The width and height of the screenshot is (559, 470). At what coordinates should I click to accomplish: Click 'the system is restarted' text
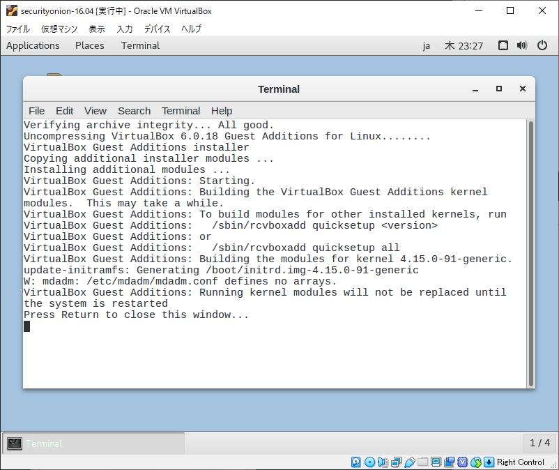(95, 303)
